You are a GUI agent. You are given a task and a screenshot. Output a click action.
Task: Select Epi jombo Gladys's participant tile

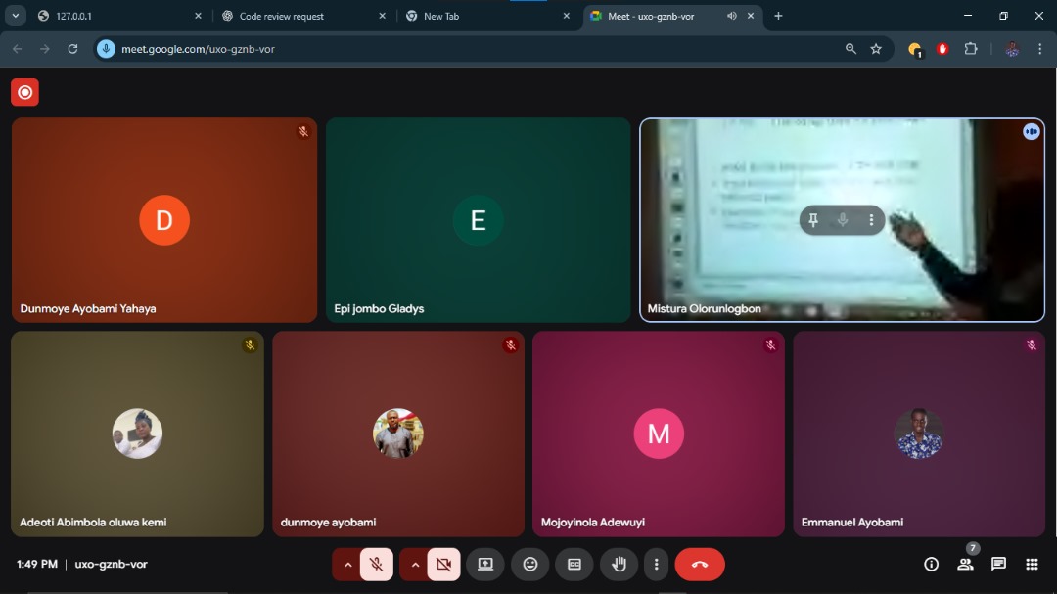(x=478, y=220)
